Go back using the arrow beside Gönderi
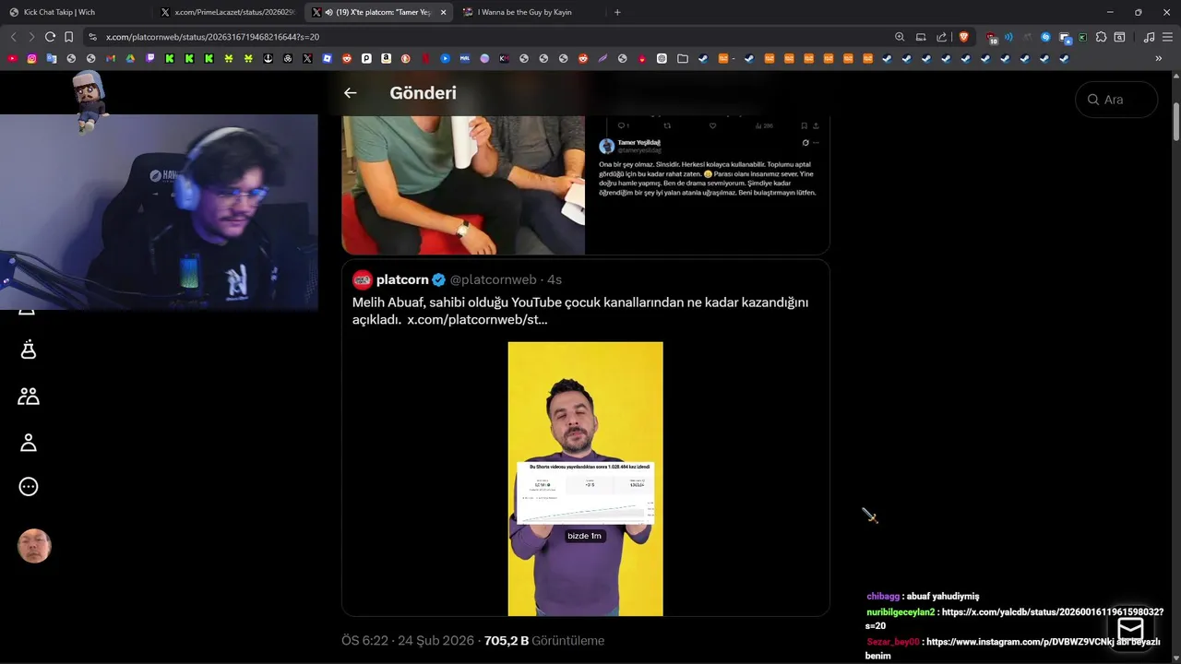 tap(350, 93)
